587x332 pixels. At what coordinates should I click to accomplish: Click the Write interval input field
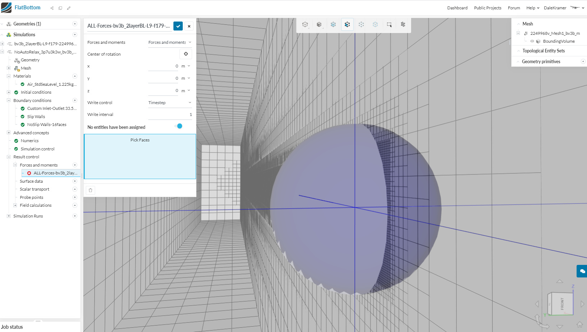pos(170,114)
